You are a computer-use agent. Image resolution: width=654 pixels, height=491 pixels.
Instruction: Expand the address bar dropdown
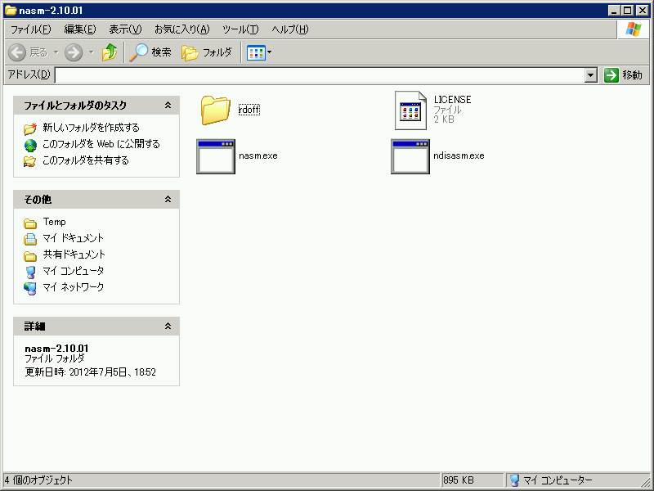(x=590, y=75)
